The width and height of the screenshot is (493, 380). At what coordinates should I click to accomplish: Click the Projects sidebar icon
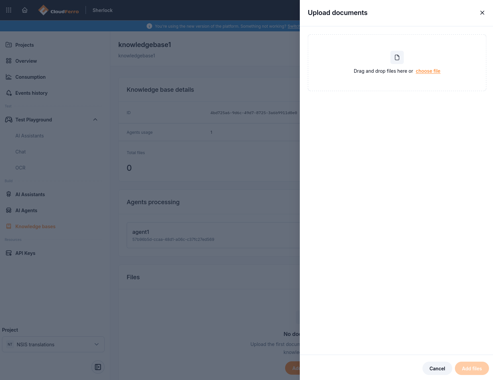coord(9,45)
